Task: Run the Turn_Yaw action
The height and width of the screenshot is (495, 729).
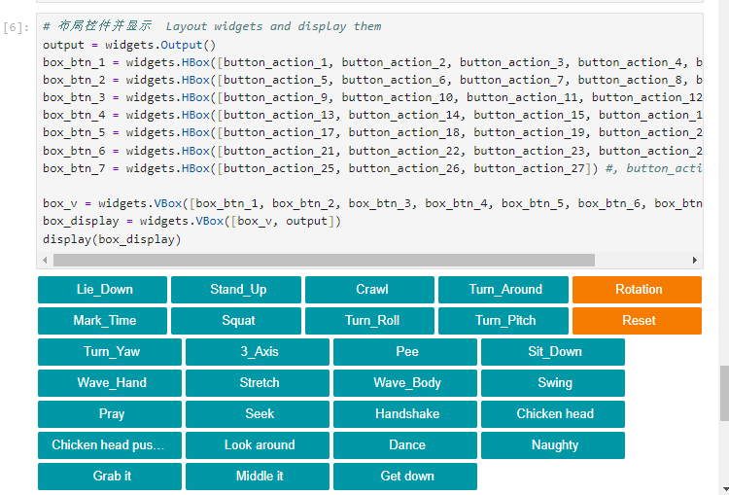Action: coord(110,352)
